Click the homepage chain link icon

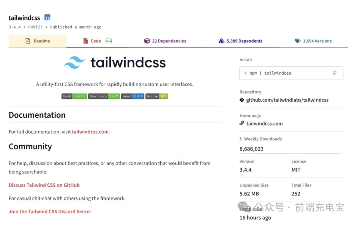tap(242, 123)
